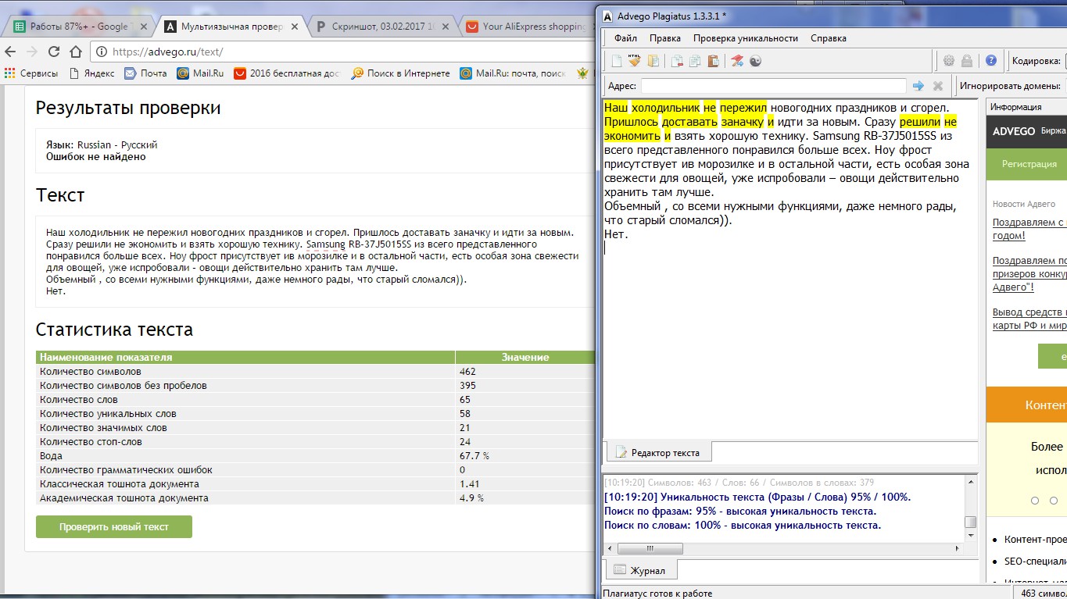Click the red flag uniqueness check icon

point(737,61)
